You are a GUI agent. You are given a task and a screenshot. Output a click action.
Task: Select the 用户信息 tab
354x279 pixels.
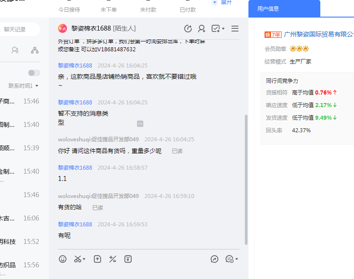coord(268,9)
